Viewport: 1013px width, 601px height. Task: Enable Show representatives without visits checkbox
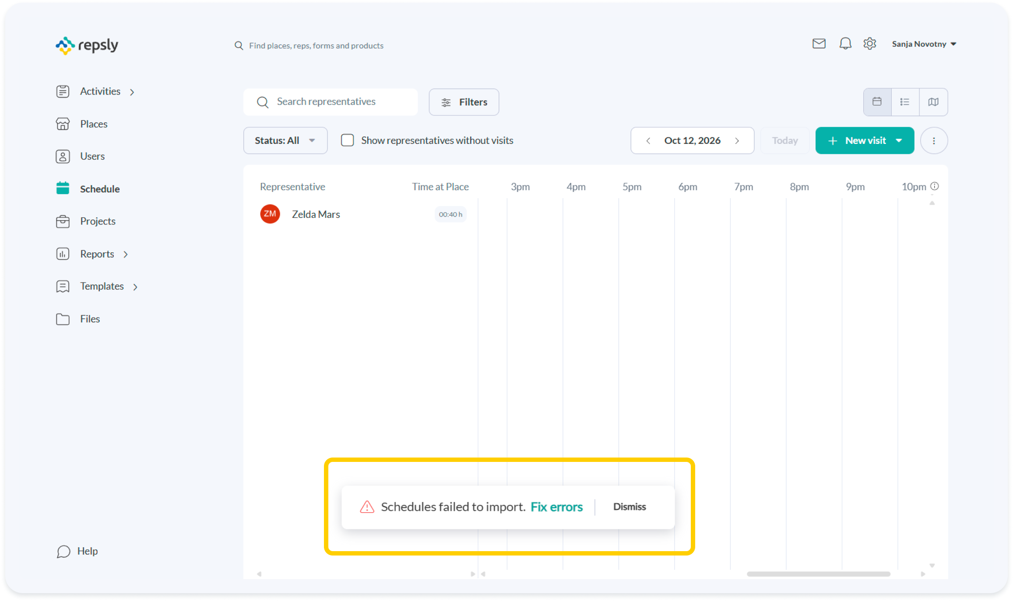click(x=348, y=140)
